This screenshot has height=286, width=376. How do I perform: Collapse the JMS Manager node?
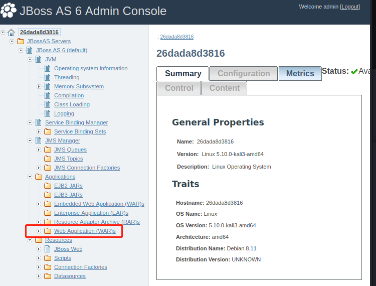[30, 140]
